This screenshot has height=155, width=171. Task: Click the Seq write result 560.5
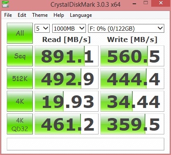[132, 56]
